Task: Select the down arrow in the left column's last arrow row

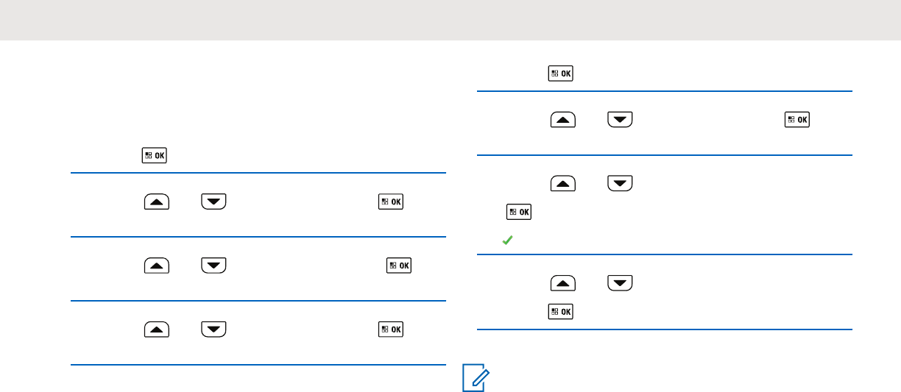Action: (213, 329)
